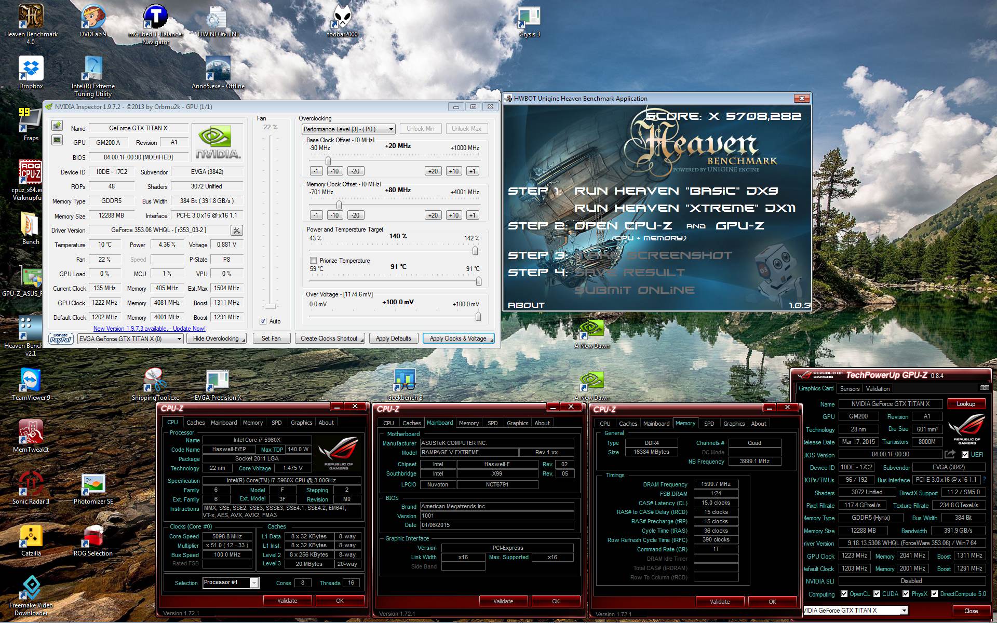This screenshot has height=623, width=997.
Task: Click ABOUT in Heaven Benchmark app
Action: point(526,305)
